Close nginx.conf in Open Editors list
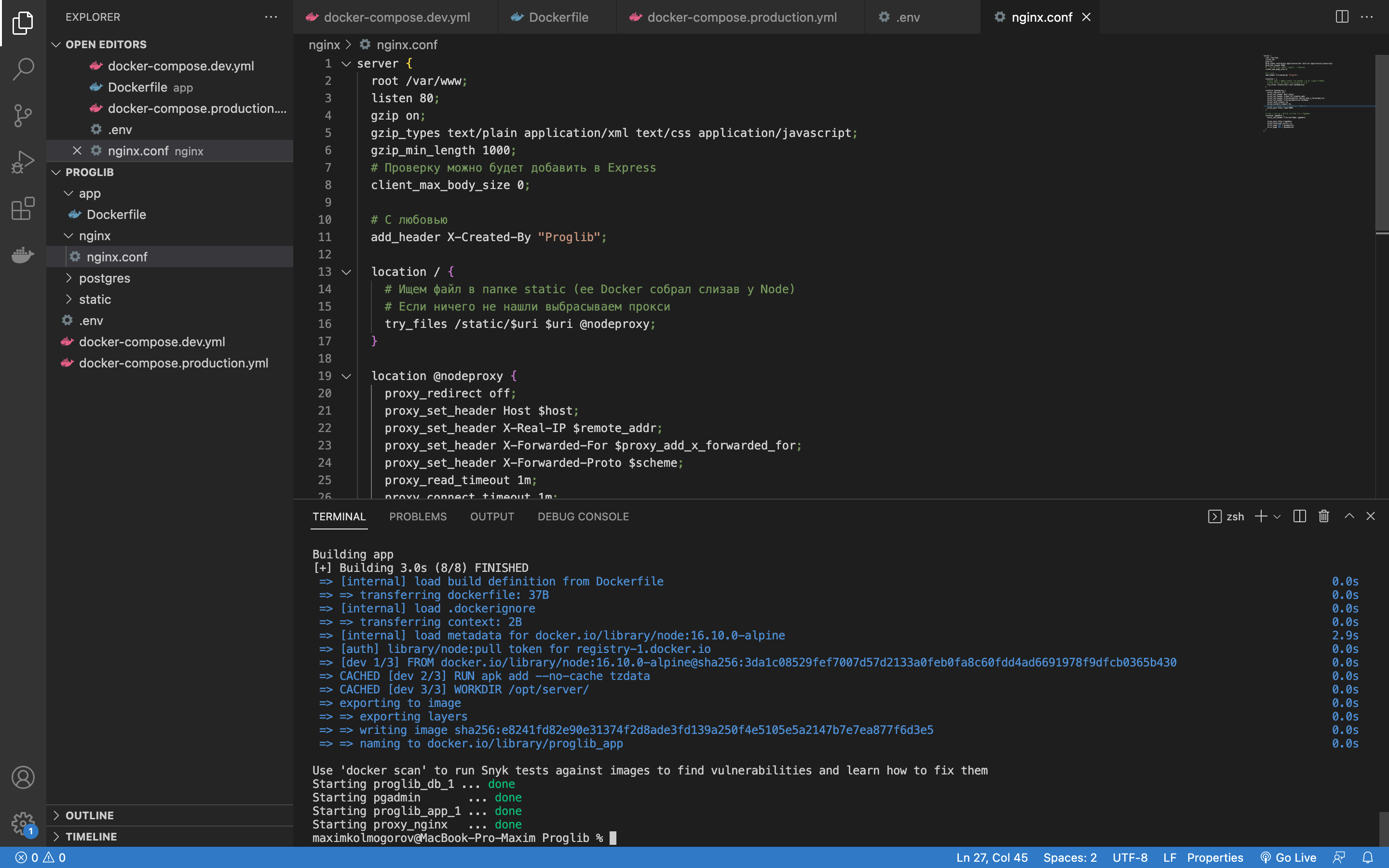This screenshot has height=868, width=1389. click(x=77, y=150)
